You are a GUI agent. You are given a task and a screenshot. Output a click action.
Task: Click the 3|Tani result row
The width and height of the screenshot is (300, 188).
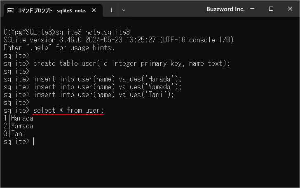14,134
